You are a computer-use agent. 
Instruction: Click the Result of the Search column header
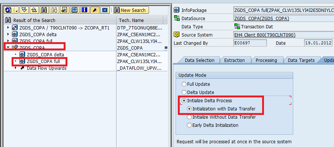(60, 21)
